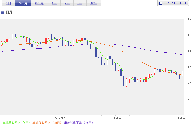
Task: Click the last red candle near 2019/2
Action: point(182,74)
